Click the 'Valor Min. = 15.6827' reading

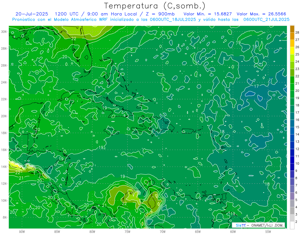pyautogui.click(x=208, y=14)
